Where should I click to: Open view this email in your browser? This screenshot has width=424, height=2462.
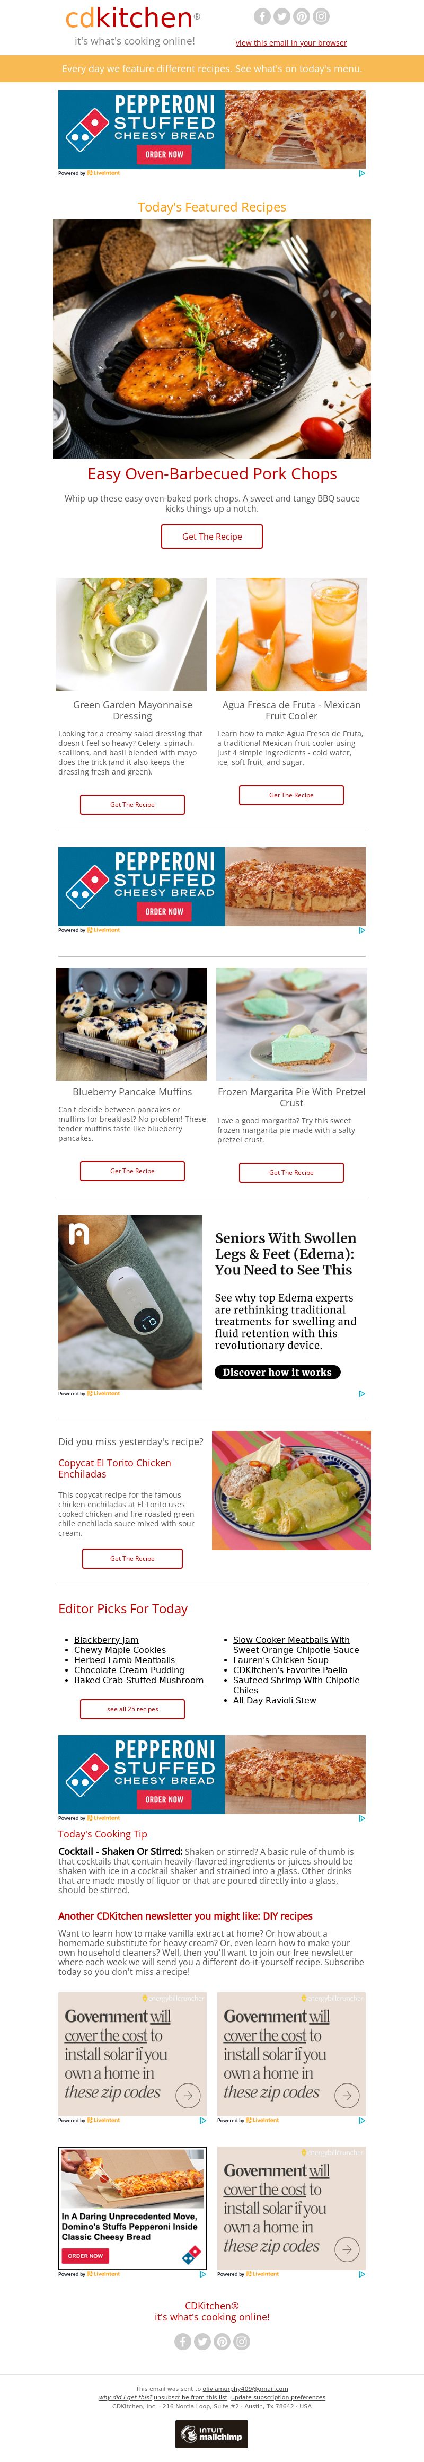[291, 43]
